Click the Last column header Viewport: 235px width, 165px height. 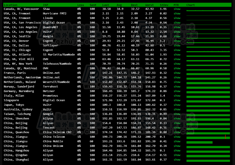105,5
